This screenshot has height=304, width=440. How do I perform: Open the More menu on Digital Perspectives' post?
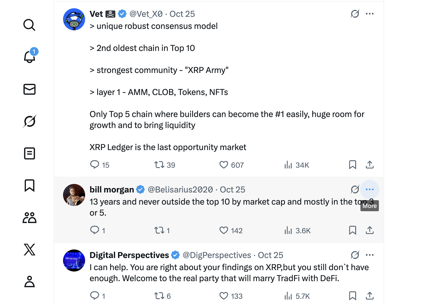click(x=370, y=255)
